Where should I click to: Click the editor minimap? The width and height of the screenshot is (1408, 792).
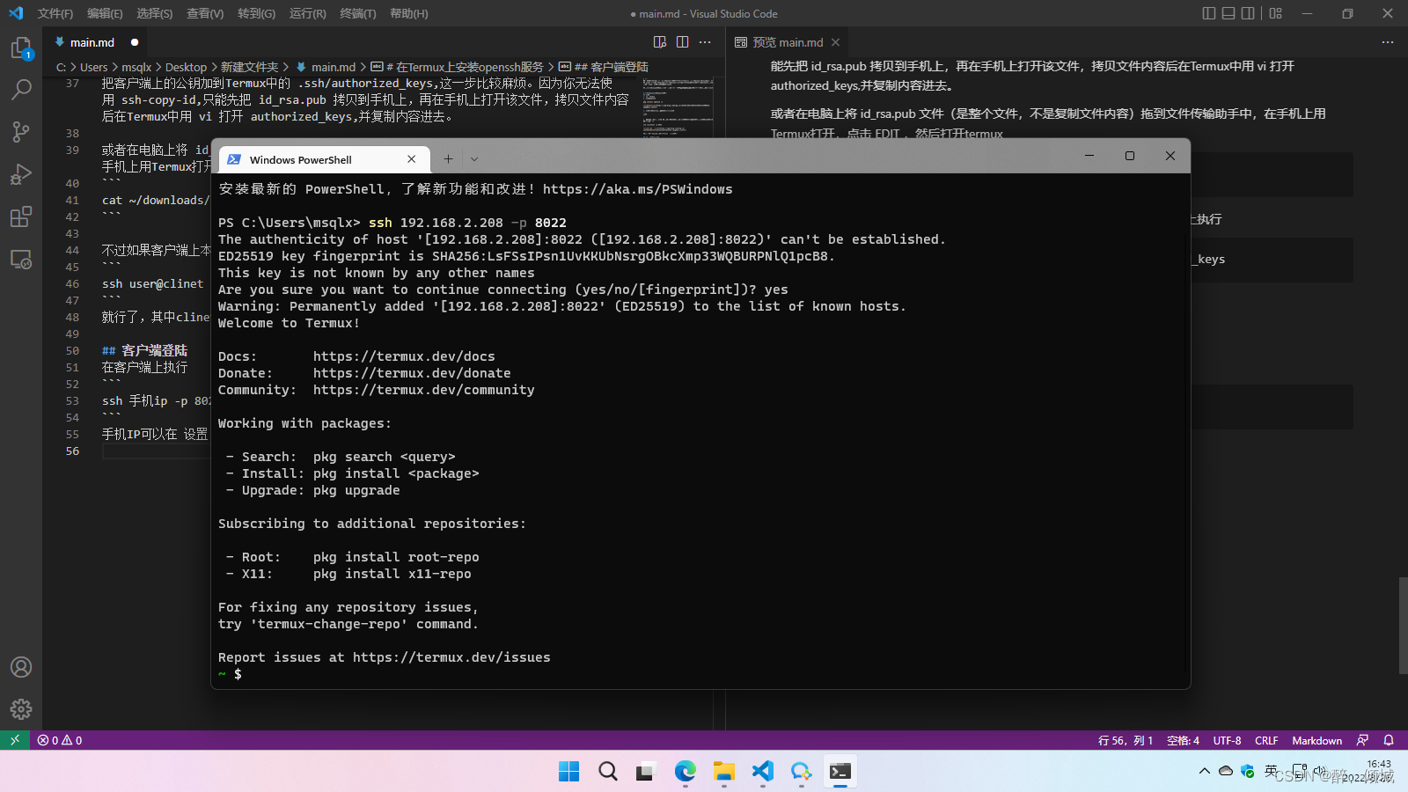pyautogui.click(x=678, y=106)
